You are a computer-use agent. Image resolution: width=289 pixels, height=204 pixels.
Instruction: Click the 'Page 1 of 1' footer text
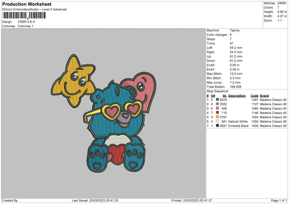[279, 200]
